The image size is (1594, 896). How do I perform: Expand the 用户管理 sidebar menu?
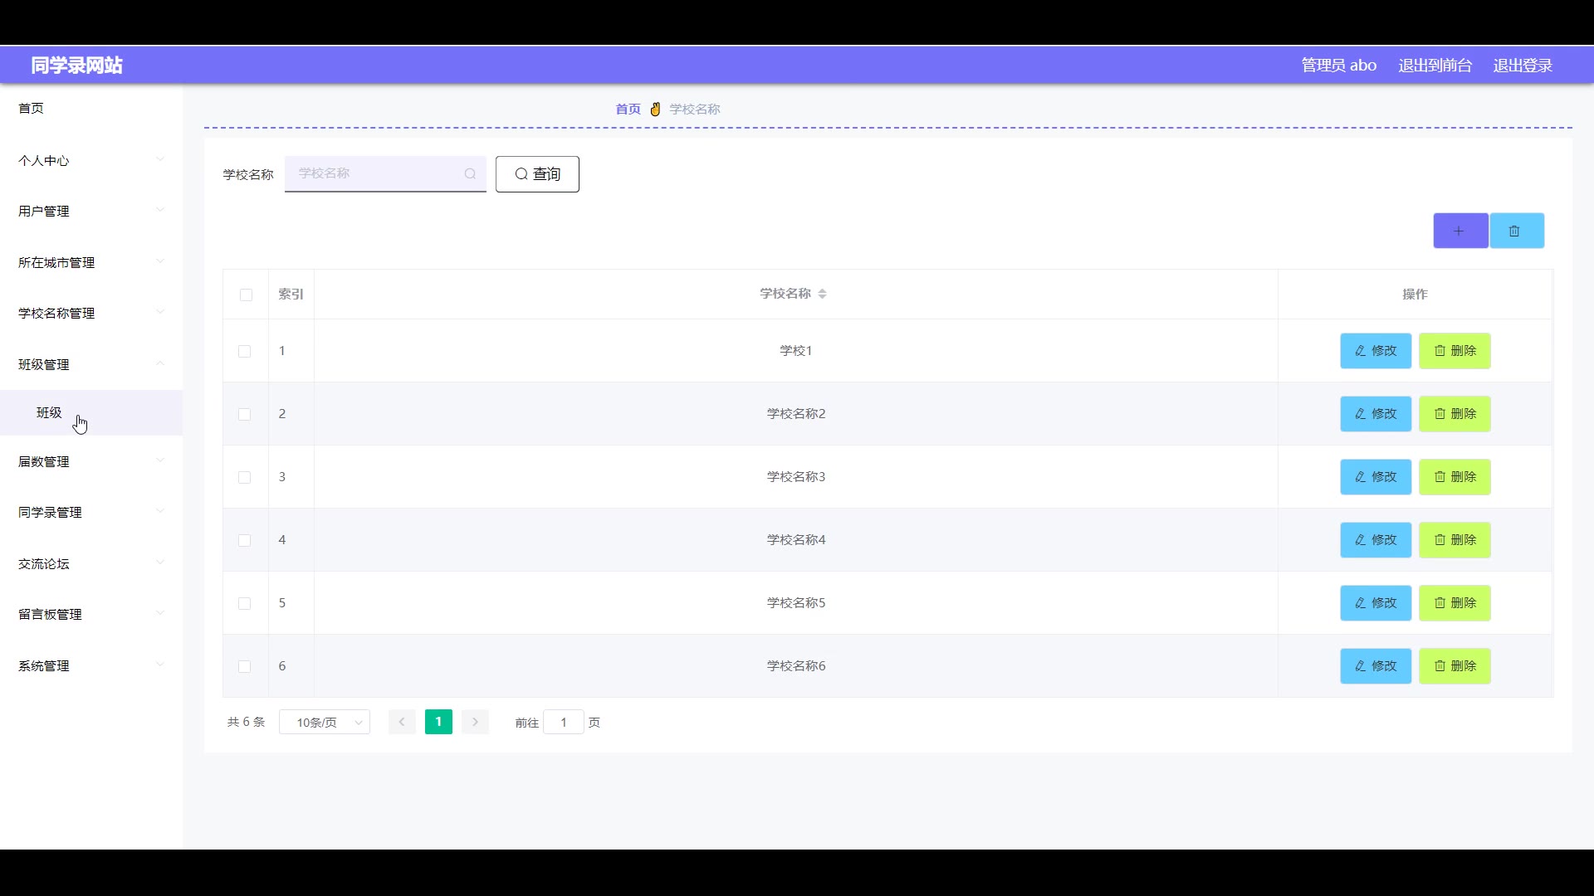tap(90, 211)
